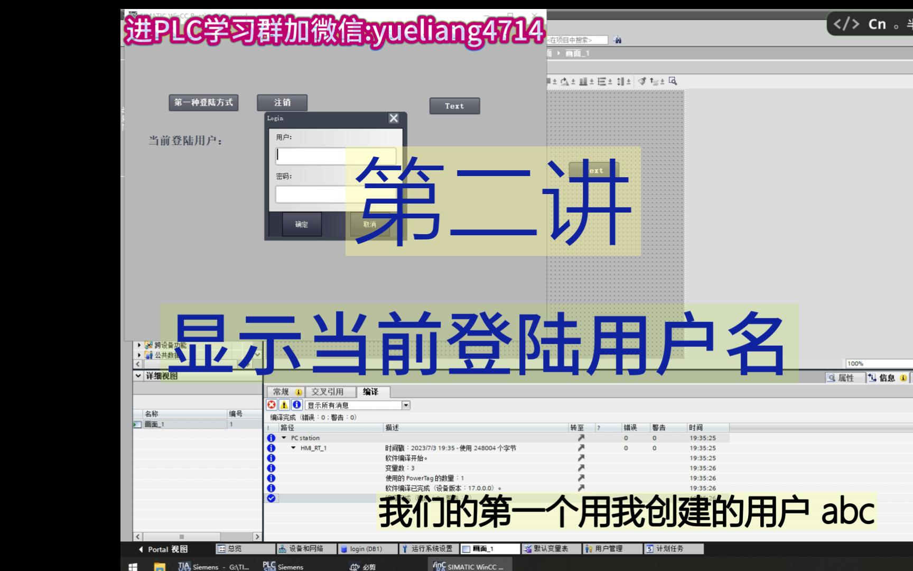The width and height of the screenshot is (913, 571).
Task: Click the rotate objects toolbar icon
Action: 565,81
